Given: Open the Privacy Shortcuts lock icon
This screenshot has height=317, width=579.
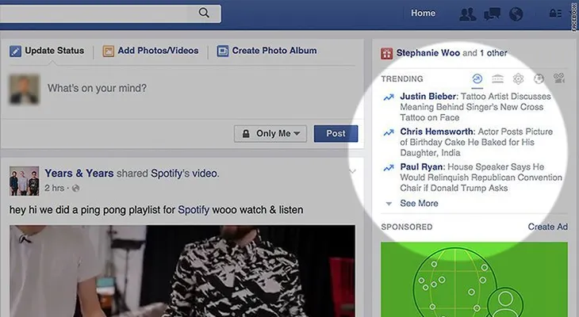Looking at the screenshot, I should click(555, 13).
